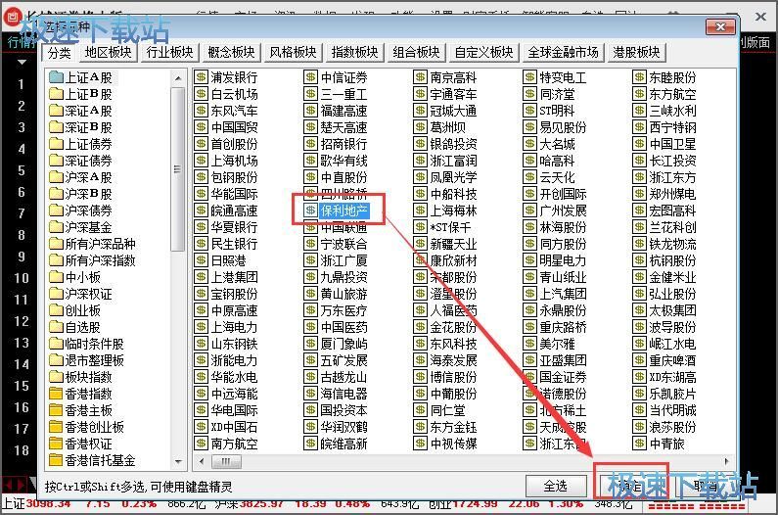The height and width of the screenshot is (515, 778).
Task: Click the dropdown triangle above the row numbers
Action: [22, 63]
